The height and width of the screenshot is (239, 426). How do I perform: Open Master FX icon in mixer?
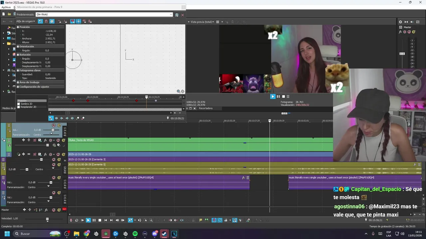400,32
